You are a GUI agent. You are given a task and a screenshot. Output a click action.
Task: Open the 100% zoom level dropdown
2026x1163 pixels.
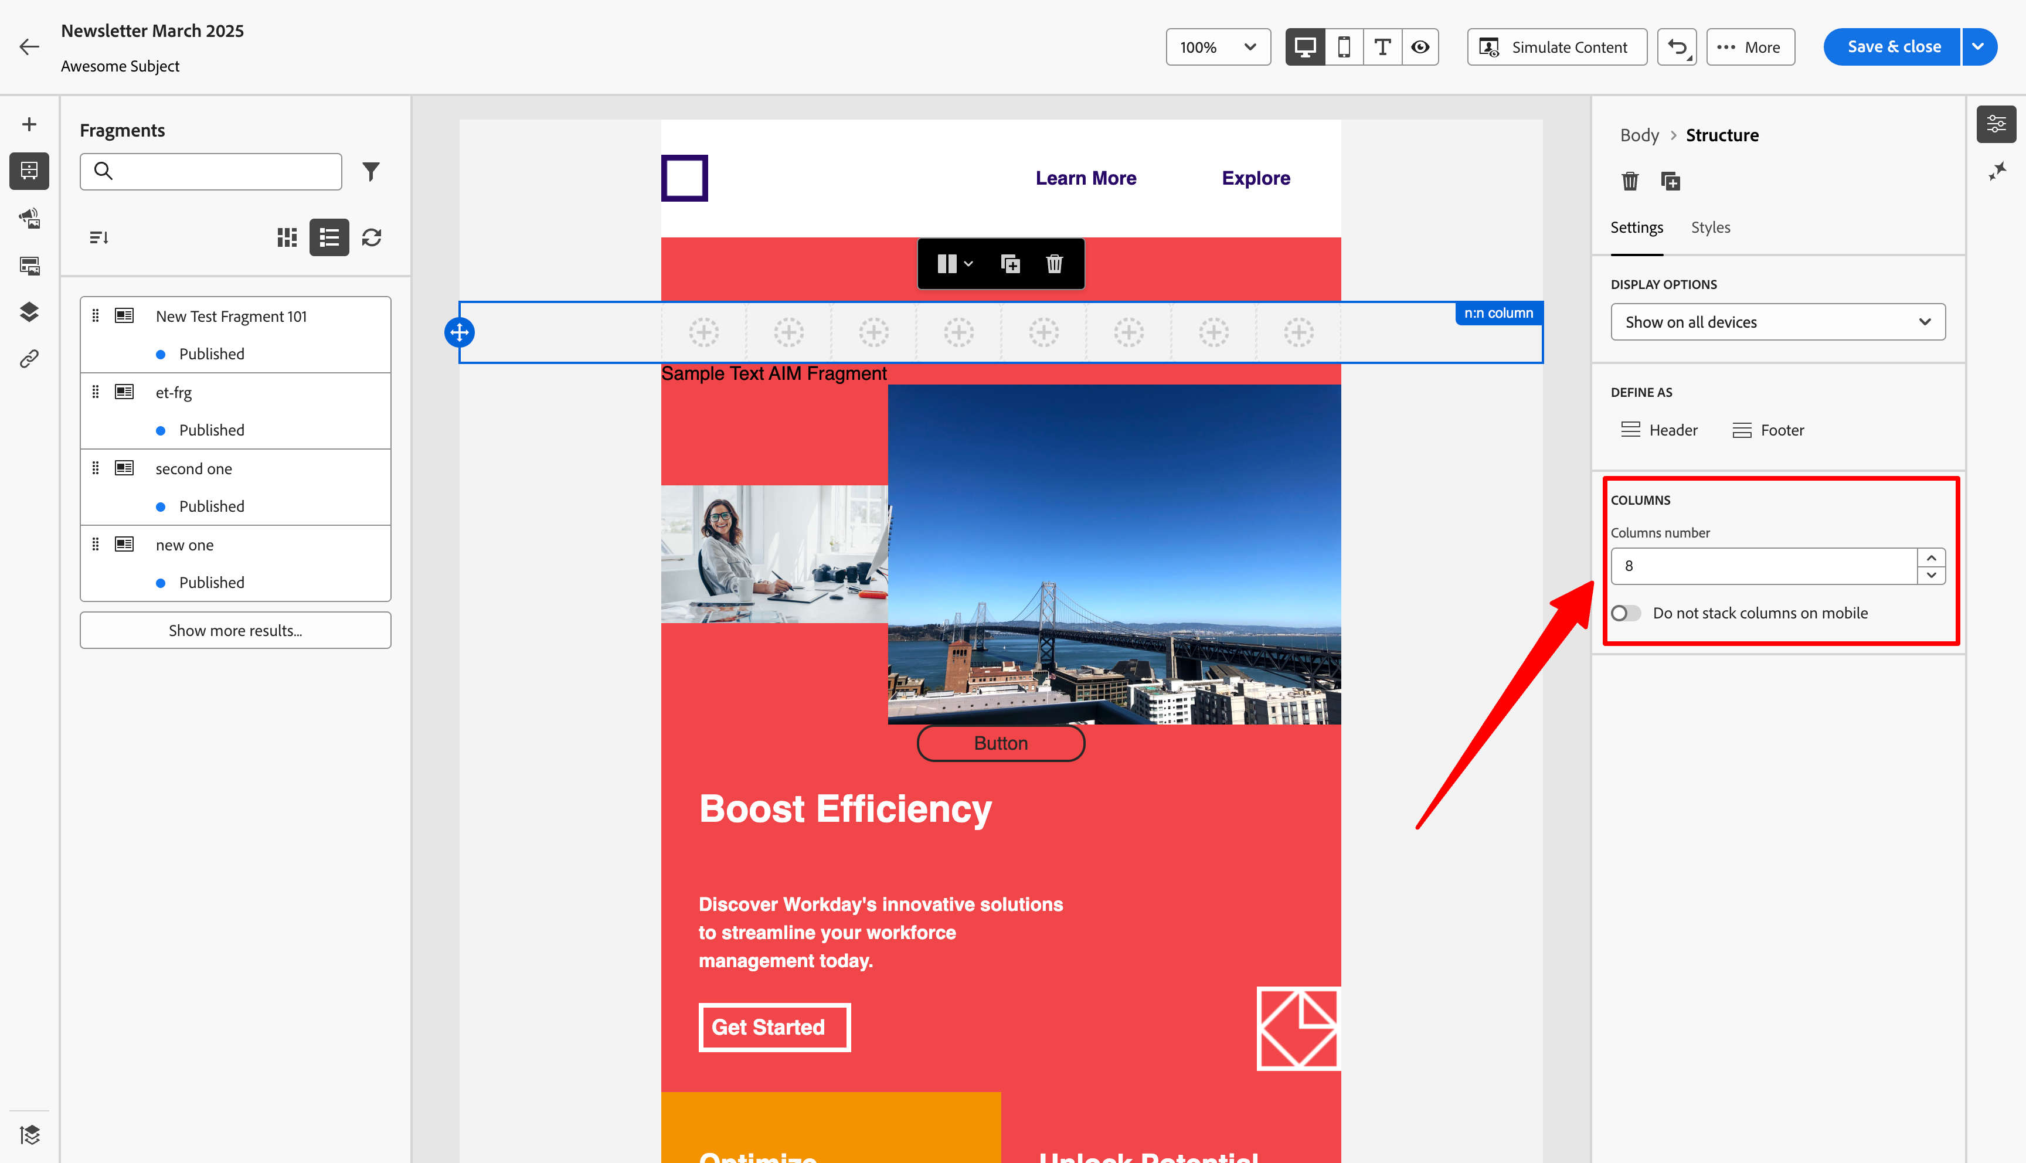coord(1218,46)
